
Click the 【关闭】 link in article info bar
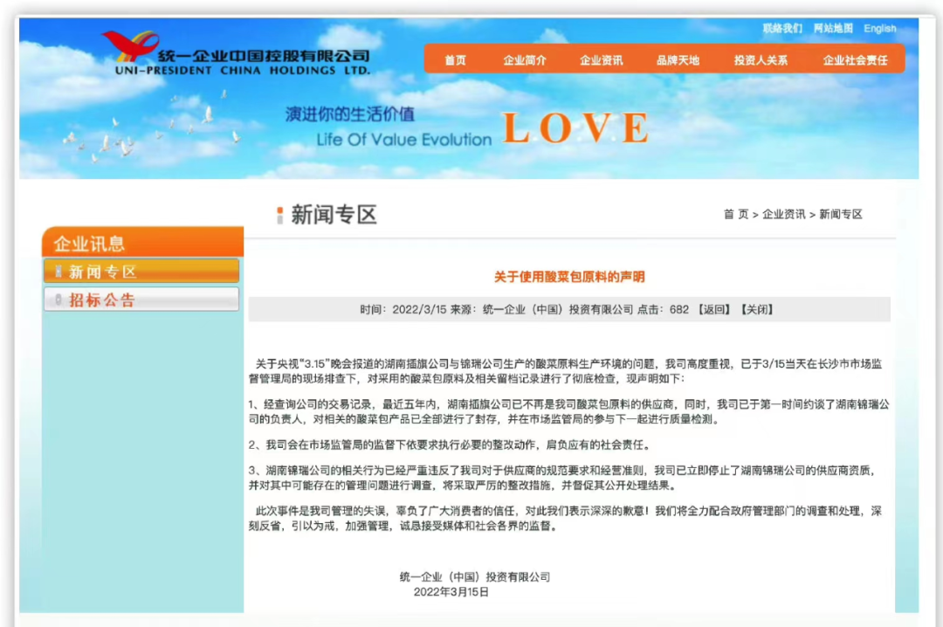[x=757, y=309]
